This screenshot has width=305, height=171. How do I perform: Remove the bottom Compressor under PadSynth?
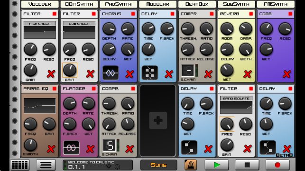[x=129, y=149]
